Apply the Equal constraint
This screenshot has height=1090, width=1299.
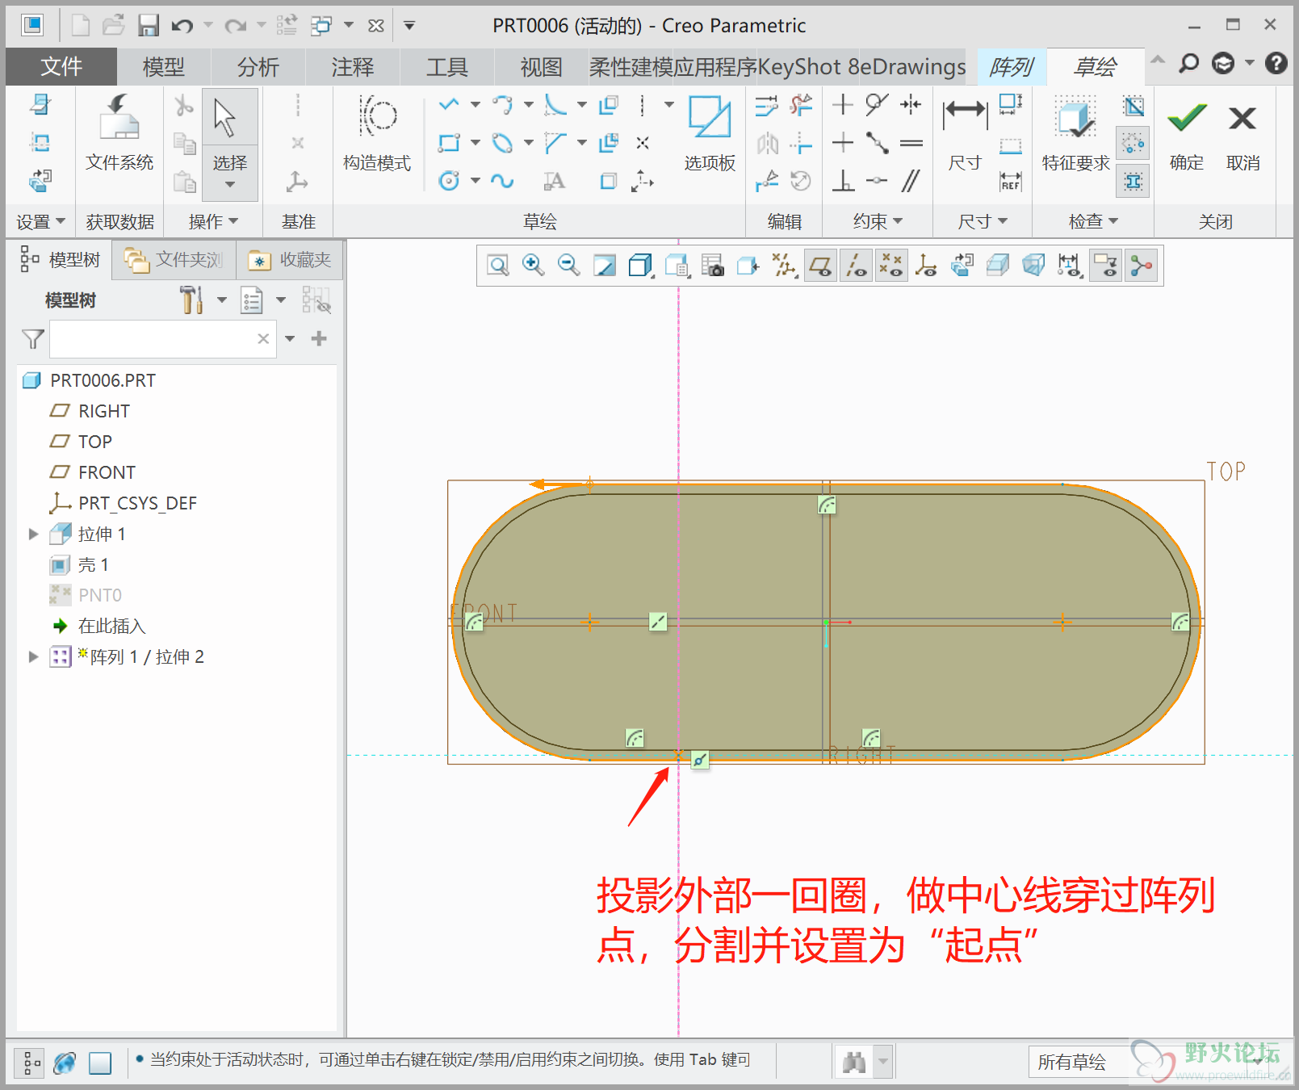pos(911,143)
